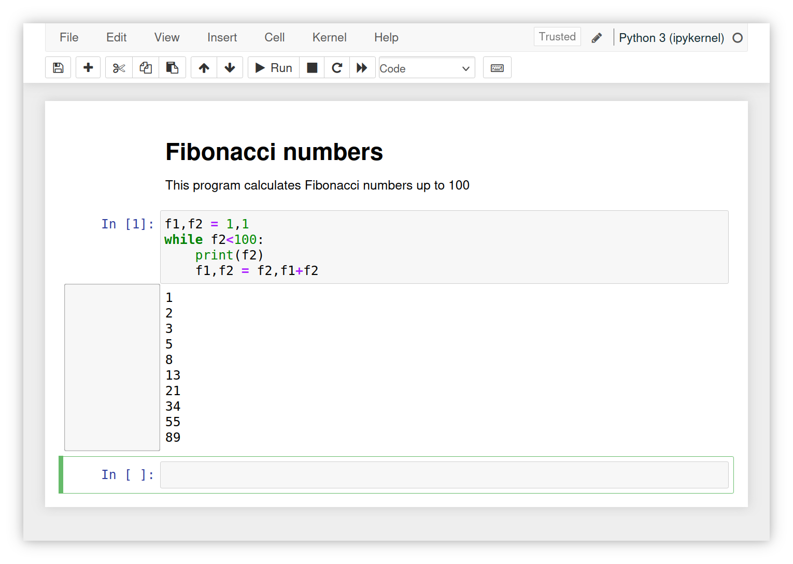793x564 pixels.
Task: Restart the kernel with the circular arrow
Action: [x=337, y=68]
